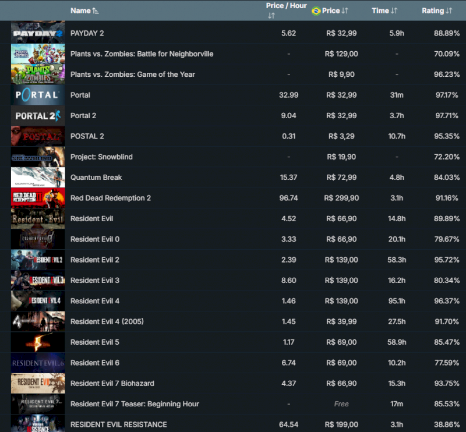Select the 93.75% rating for Resident Evil 7
The image size is (466, 432).
pyautogui.click(x=446, y=383)
